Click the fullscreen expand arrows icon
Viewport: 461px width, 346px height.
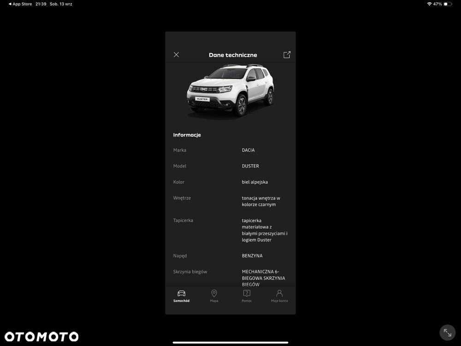coord(448,333)
